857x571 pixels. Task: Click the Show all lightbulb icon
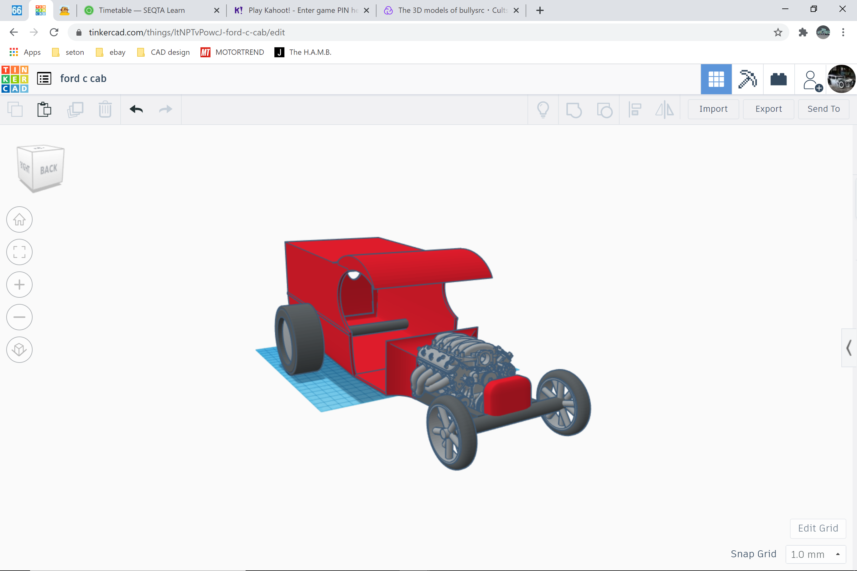543,109
